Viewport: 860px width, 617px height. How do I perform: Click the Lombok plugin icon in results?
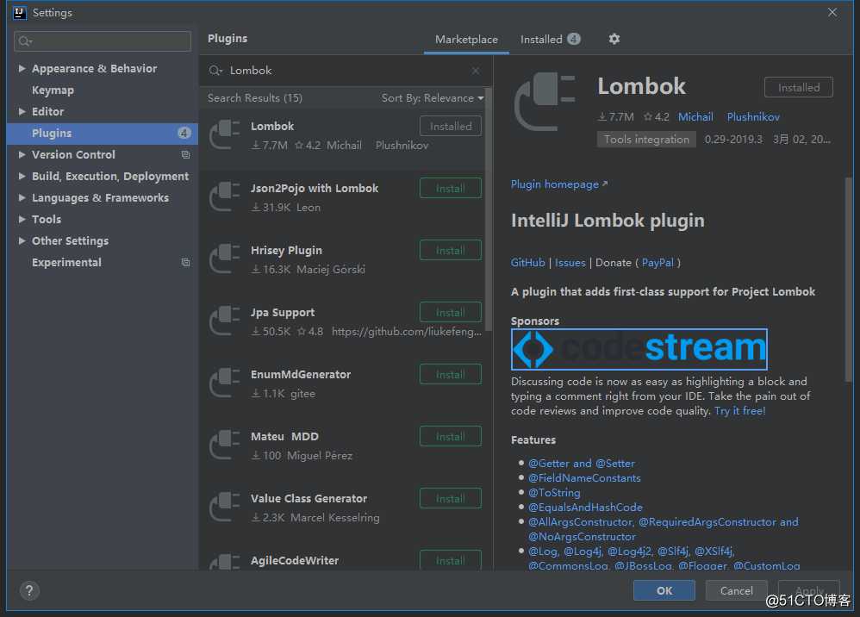tap(225, 135)
